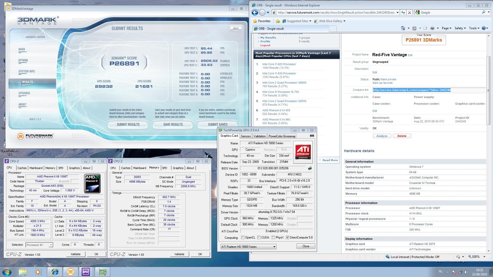Viewport: 493px width, 277px height.
Task: Click the CPU-Z purple taskbar icon
Action: (x=86, y=272)
